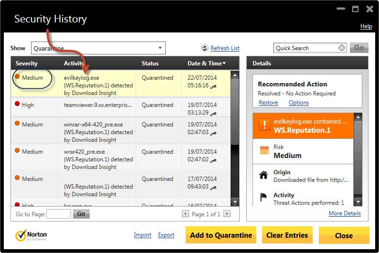Click the 22/07/2014 05:16:16 date cell
Screen dimensions: 379x253
point(202,82)
